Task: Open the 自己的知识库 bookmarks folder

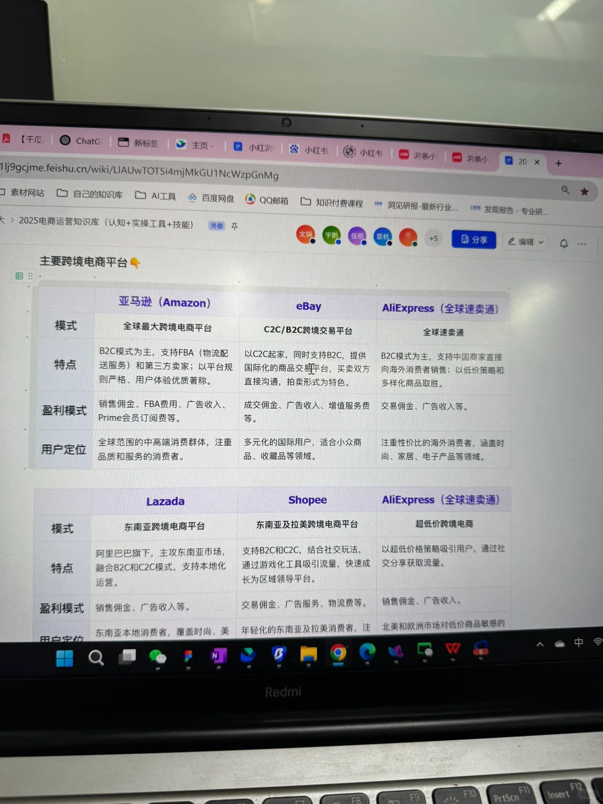Action: (90, 194)
